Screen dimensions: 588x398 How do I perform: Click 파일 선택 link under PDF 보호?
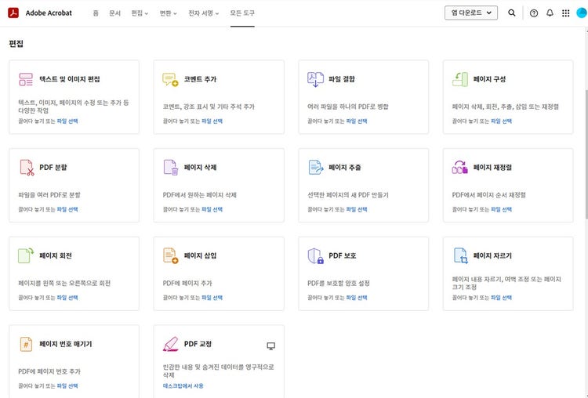pos(357,298)
